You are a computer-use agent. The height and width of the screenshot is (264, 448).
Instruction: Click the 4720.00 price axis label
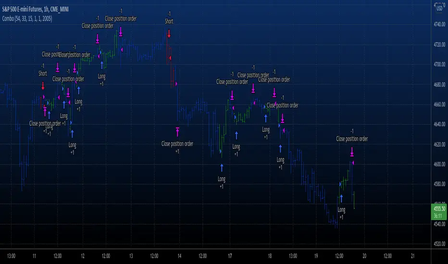click(439, 45)
